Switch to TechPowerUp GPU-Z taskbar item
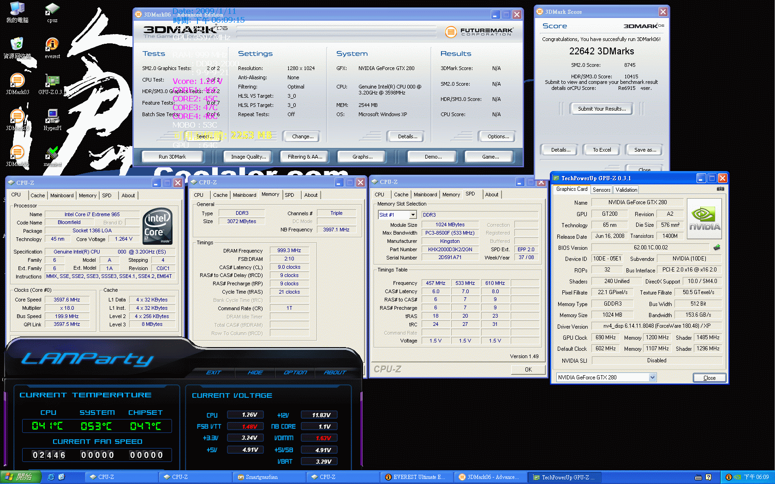 point(564,477)
